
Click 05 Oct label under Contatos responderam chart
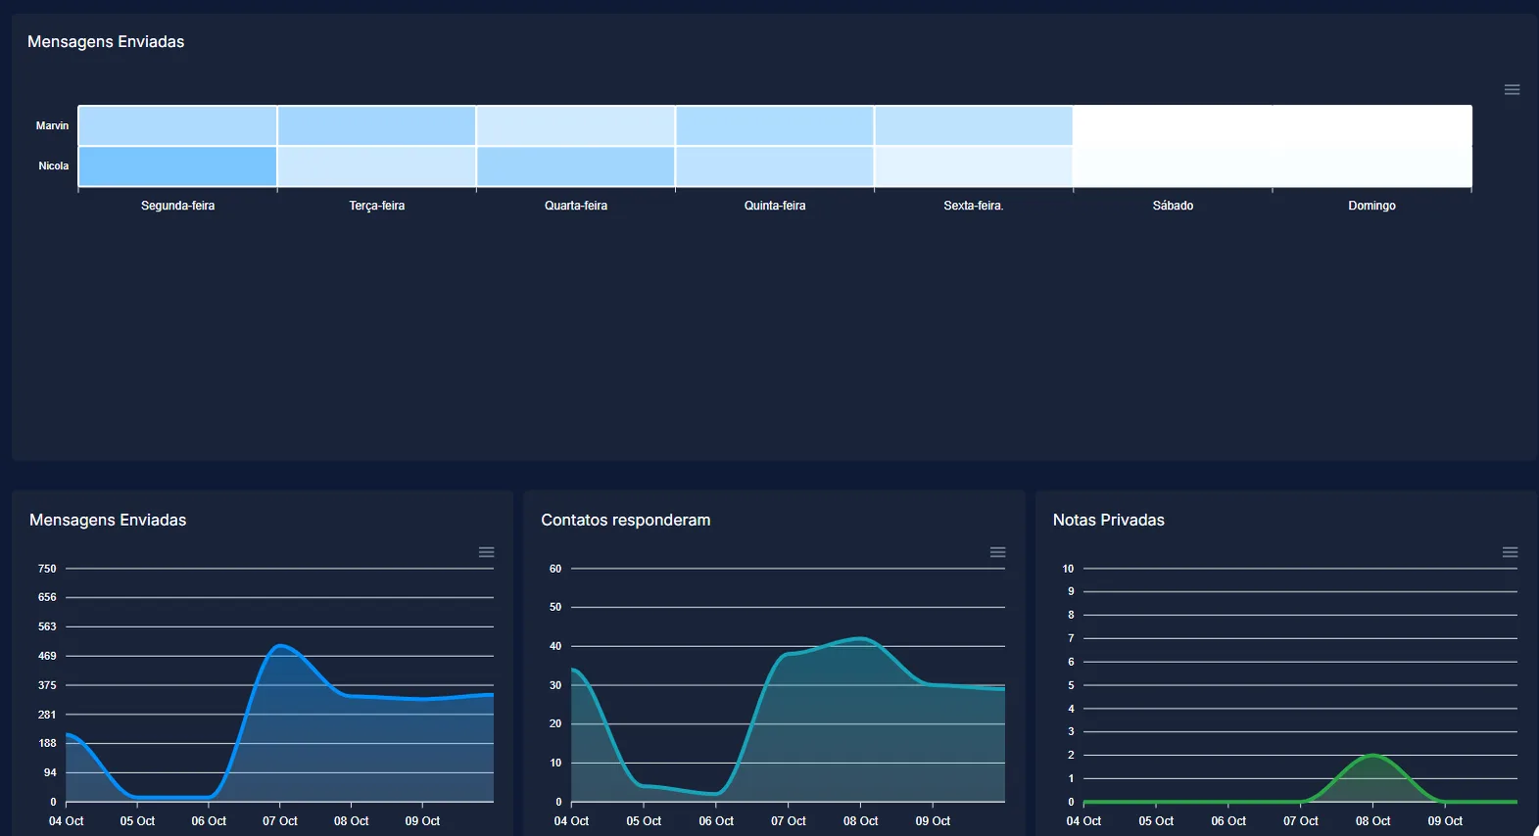click(644, 821)
